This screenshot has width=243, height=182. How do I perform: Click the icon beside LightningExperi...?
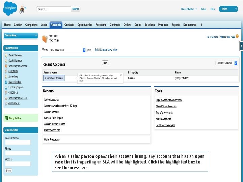coord(6,87)
